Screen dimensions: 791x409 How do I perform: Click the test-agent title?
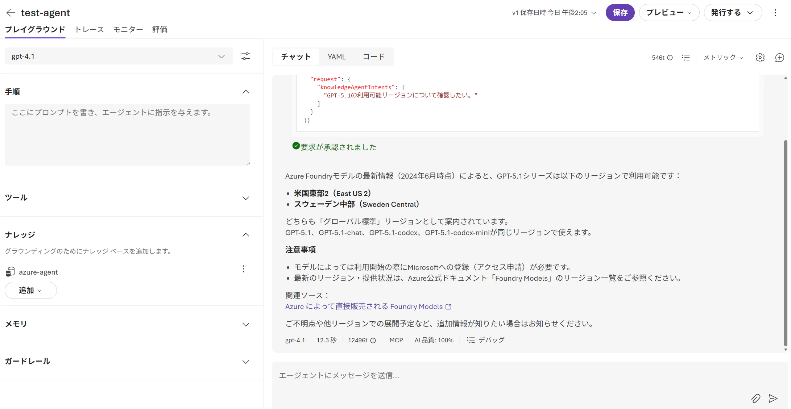(x=45, y=13)
